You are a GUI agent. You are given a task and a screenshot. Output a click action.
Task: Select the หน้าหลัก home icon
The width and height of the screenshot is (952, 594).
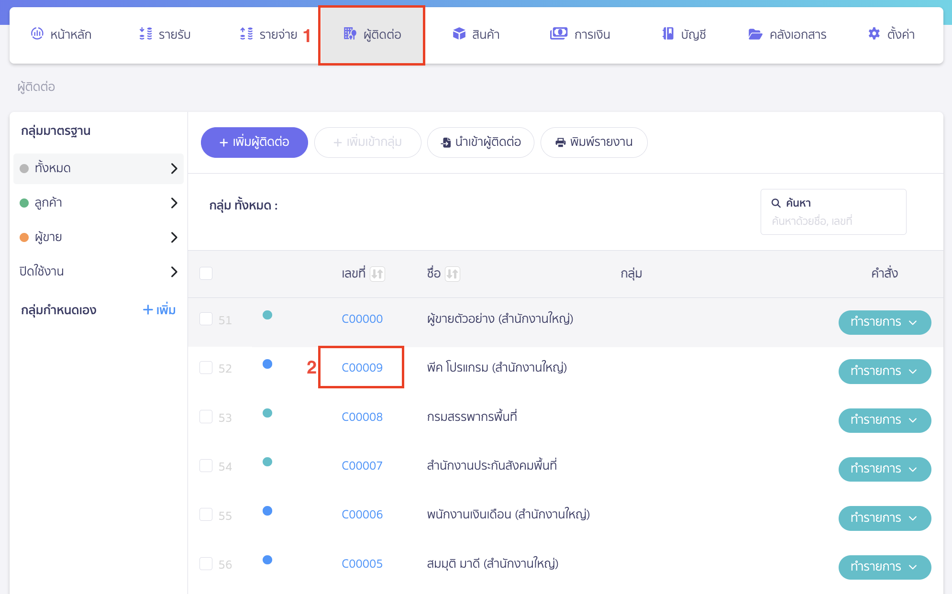[x=38, y=34]
